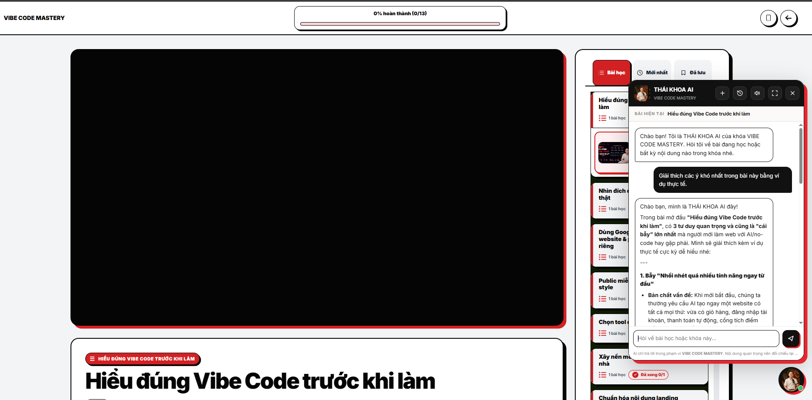Click the '1 bài học' list icon under 'Xây nền'
812x400 pixels.
tap(602, 375)
